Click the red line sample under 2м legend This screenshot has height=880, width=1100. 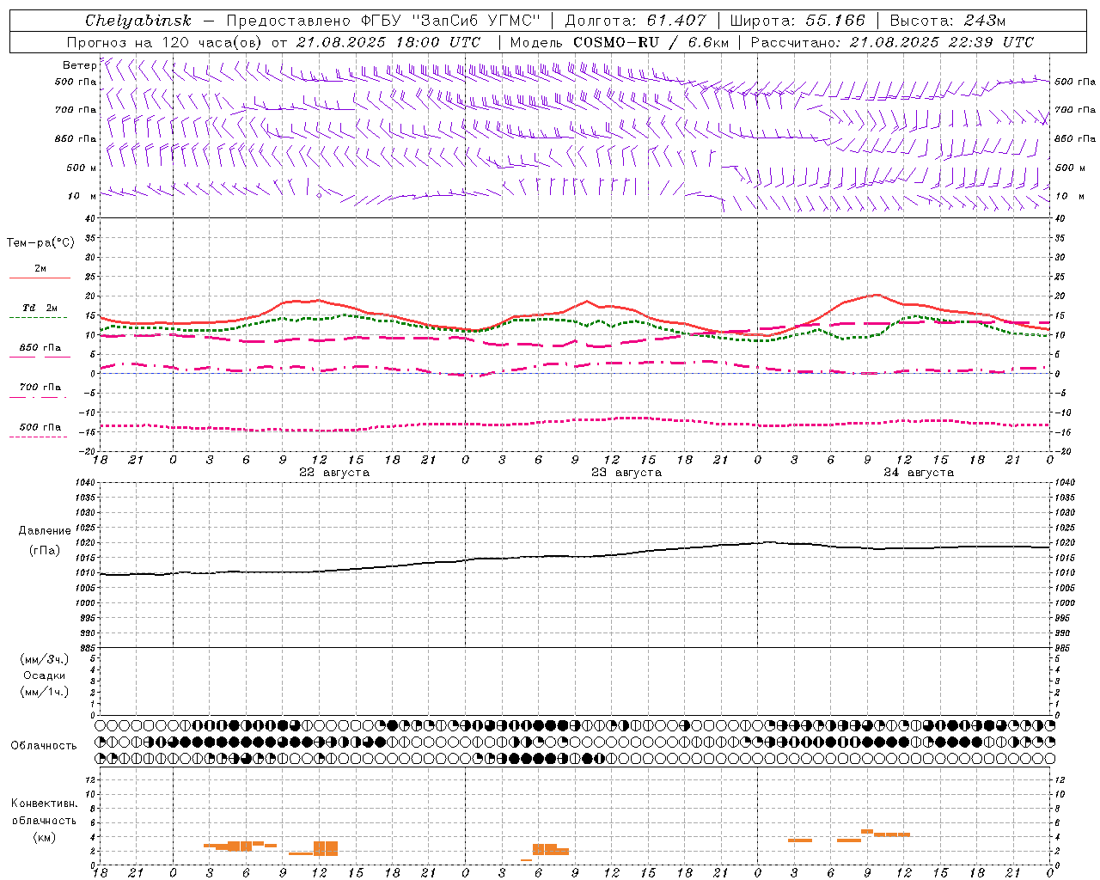(x=40, y=278)
